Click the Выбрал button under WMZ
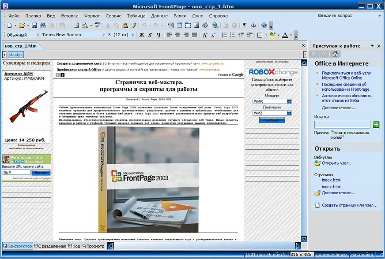 coord(272,120)
